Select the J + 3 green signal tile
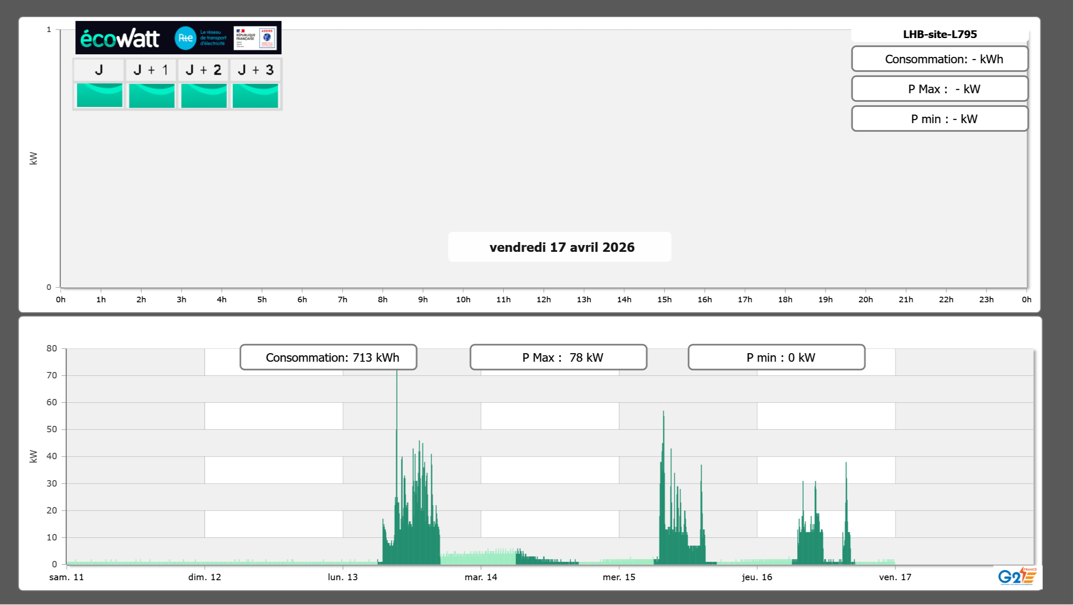Viewport: 1074px width, 605px height. 255,95
